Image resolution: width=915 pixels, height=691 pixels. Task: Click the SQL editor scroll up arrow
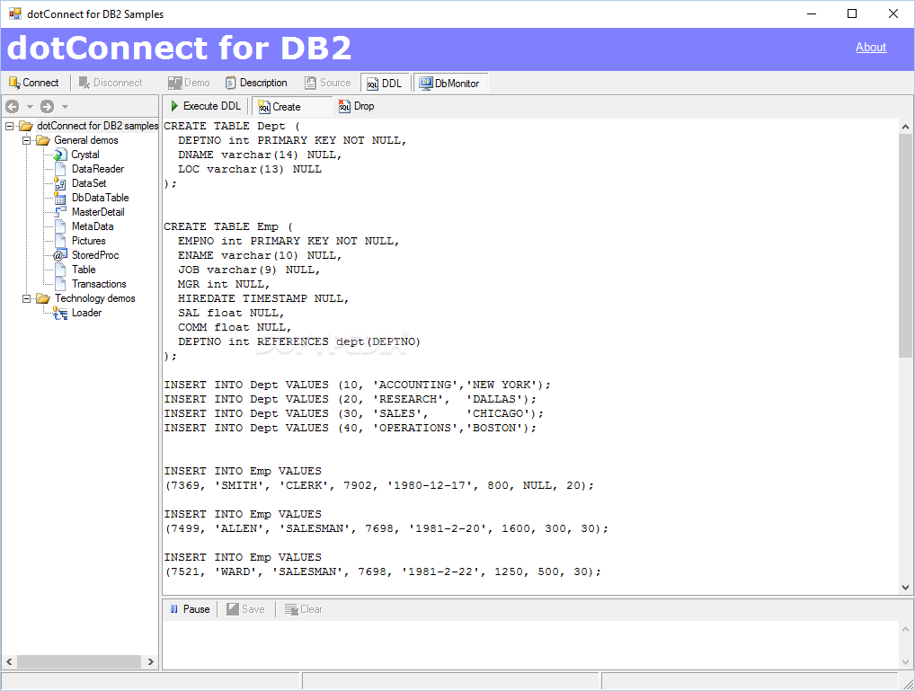click(x=905, y=127)
